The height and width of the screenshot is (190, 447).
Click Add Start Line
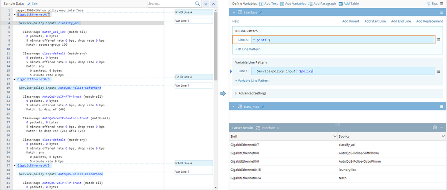[375, 21]
